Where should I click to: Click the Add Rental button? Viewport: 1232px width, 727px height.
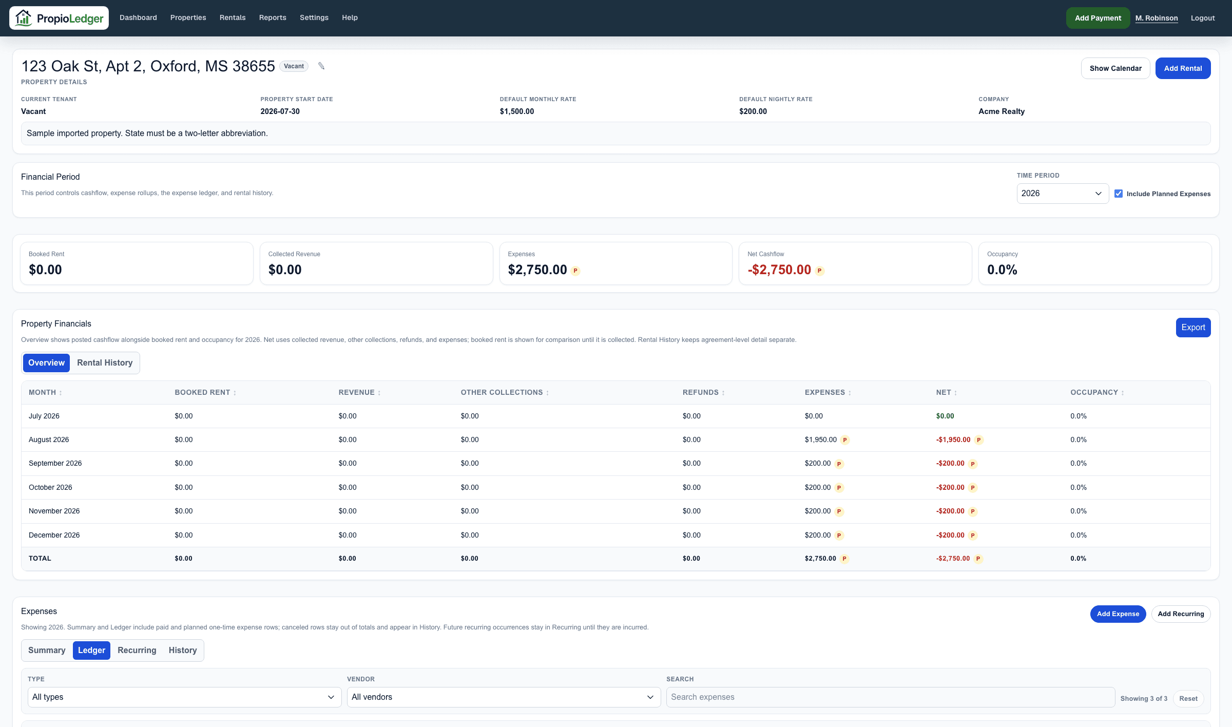point(1183,68)
